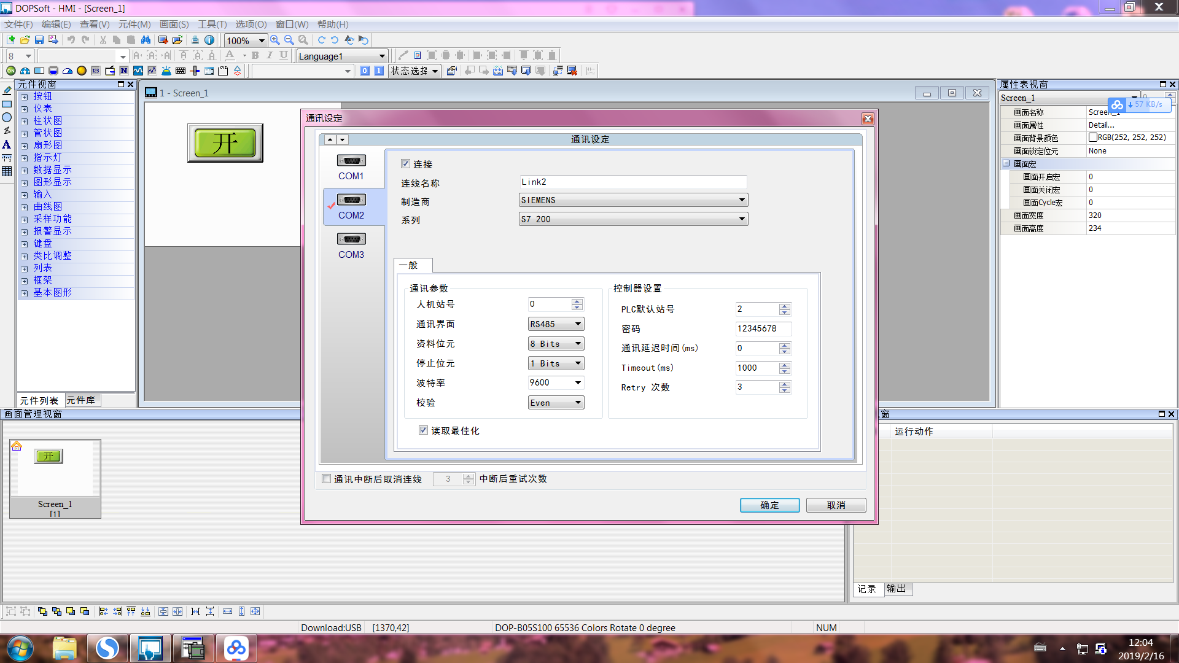1179x663 pixels.
Task: Expand the 按钮 tree item
Action: [25, 97]
